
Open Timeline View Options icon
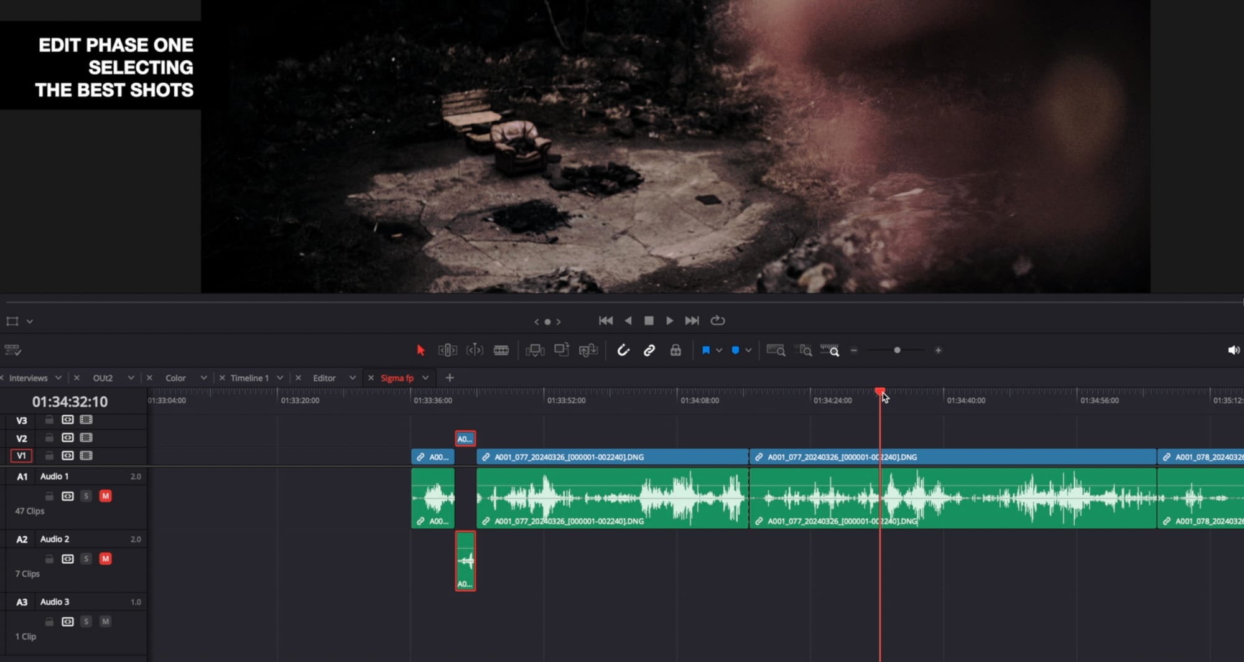pyautogui.click(x=12, y=350)
